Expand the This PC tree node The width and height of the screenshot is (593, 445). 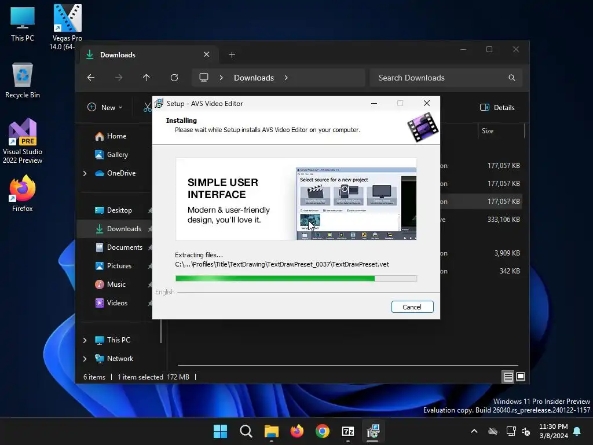point(85,340)
